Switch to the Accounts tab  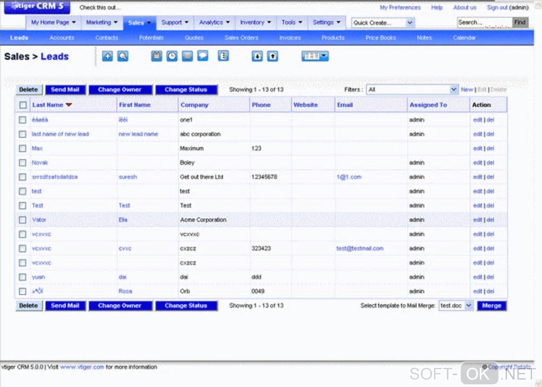pos(62,38)
